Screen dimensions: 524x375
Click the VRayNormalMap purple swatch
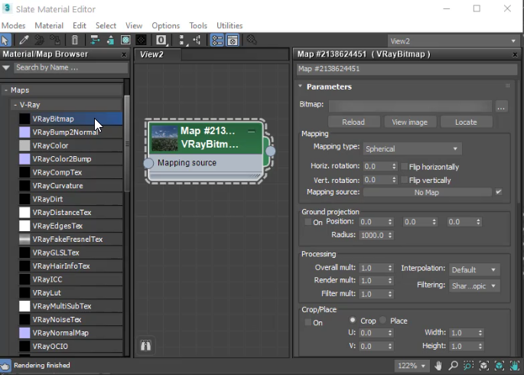click(24, 333)
